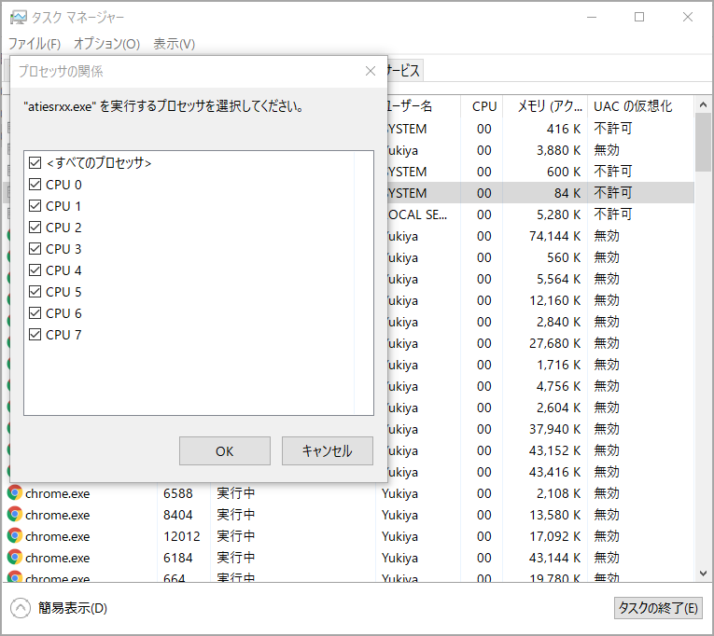This screenshot has width=714, height=636.
Task: Click the 74,144 K memory cell
Action: [555, 236]
